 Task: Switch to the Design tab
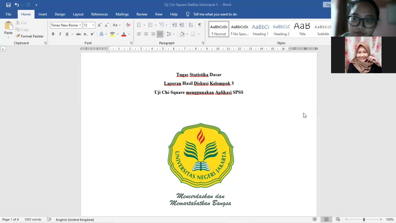(x=60, y=14)
